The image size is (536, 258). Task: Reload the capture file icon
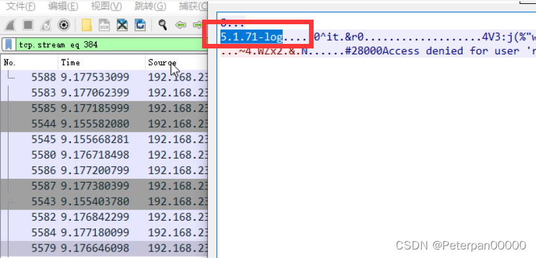(140, 25)
